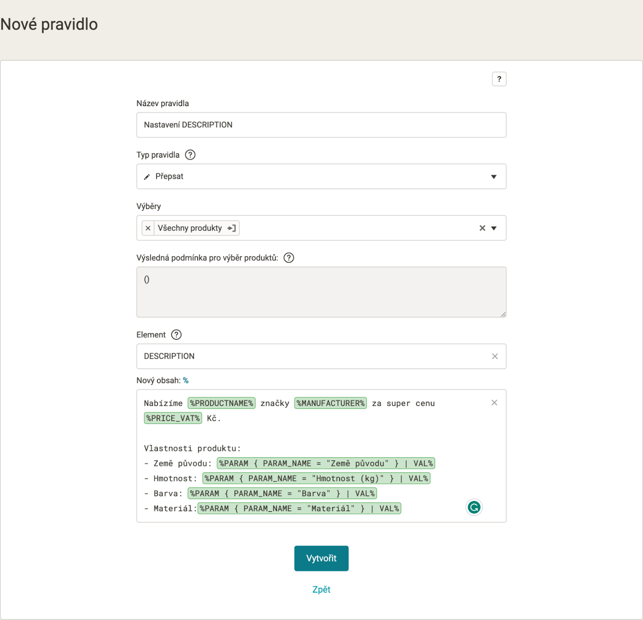Click the %MANUFACTURER% variable tag
This screenshot has width=643, height=620.
pos(330,403)
